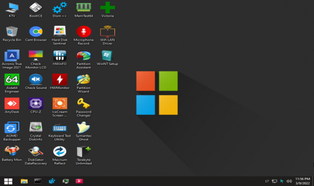Select the Dism++ gear icon

[x=60, y=10]
